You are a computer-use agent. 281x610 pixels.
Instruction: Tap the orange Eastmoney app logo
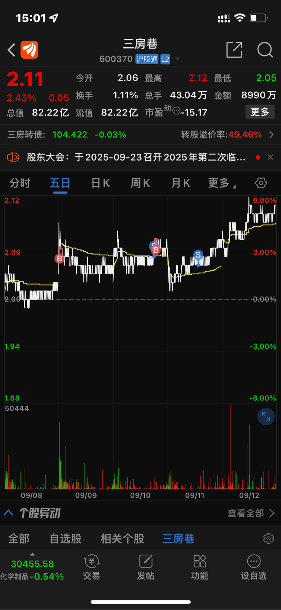29,50
